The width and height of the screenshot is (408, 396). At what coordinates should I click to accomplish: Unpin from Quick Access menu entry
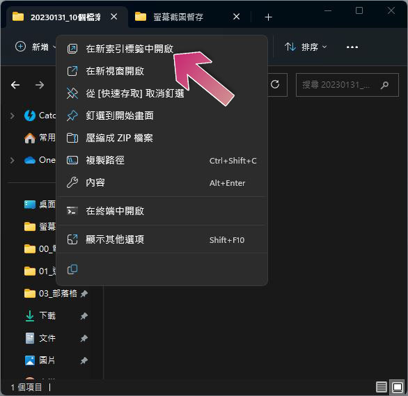click(162, 93)
